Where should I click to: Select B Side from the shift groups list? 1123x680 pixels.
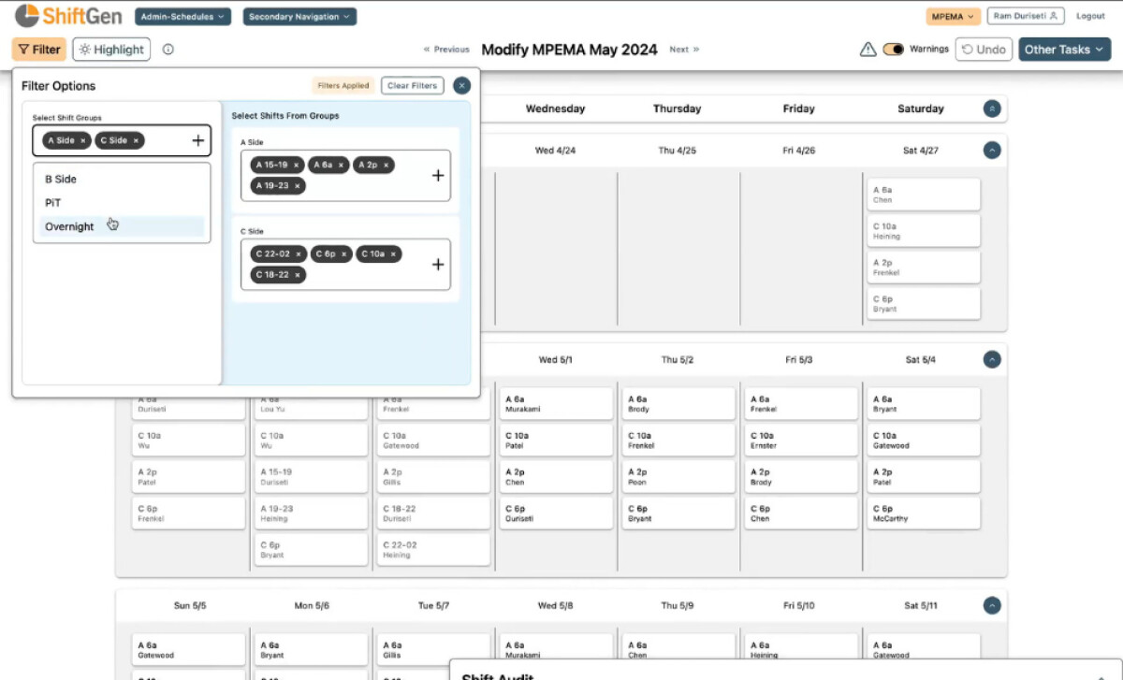coord(59,179)
